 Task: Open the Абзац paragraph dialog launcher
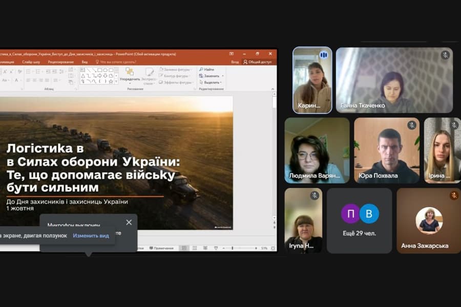point(76,89)
